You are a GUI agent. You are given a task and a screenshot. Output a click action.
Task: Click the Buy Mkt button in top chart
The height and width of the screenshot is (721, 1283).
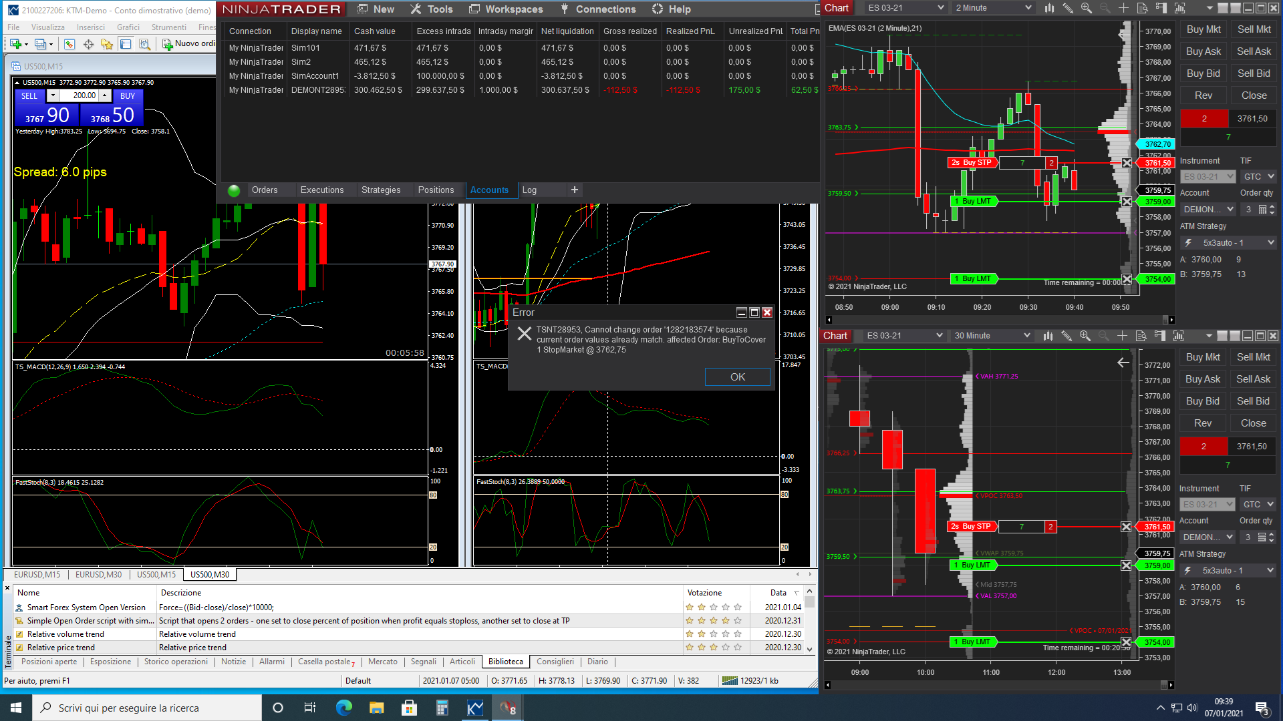coord(1203,29)
